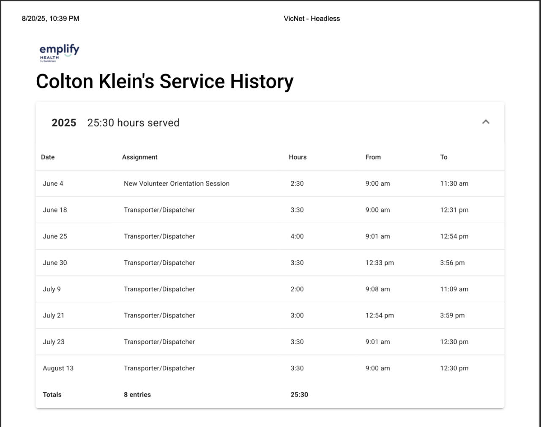Click Transporter/Dispatcher in the July 21 row
The height and width of the screenshot is (427, 541).
tap(159, 315)
